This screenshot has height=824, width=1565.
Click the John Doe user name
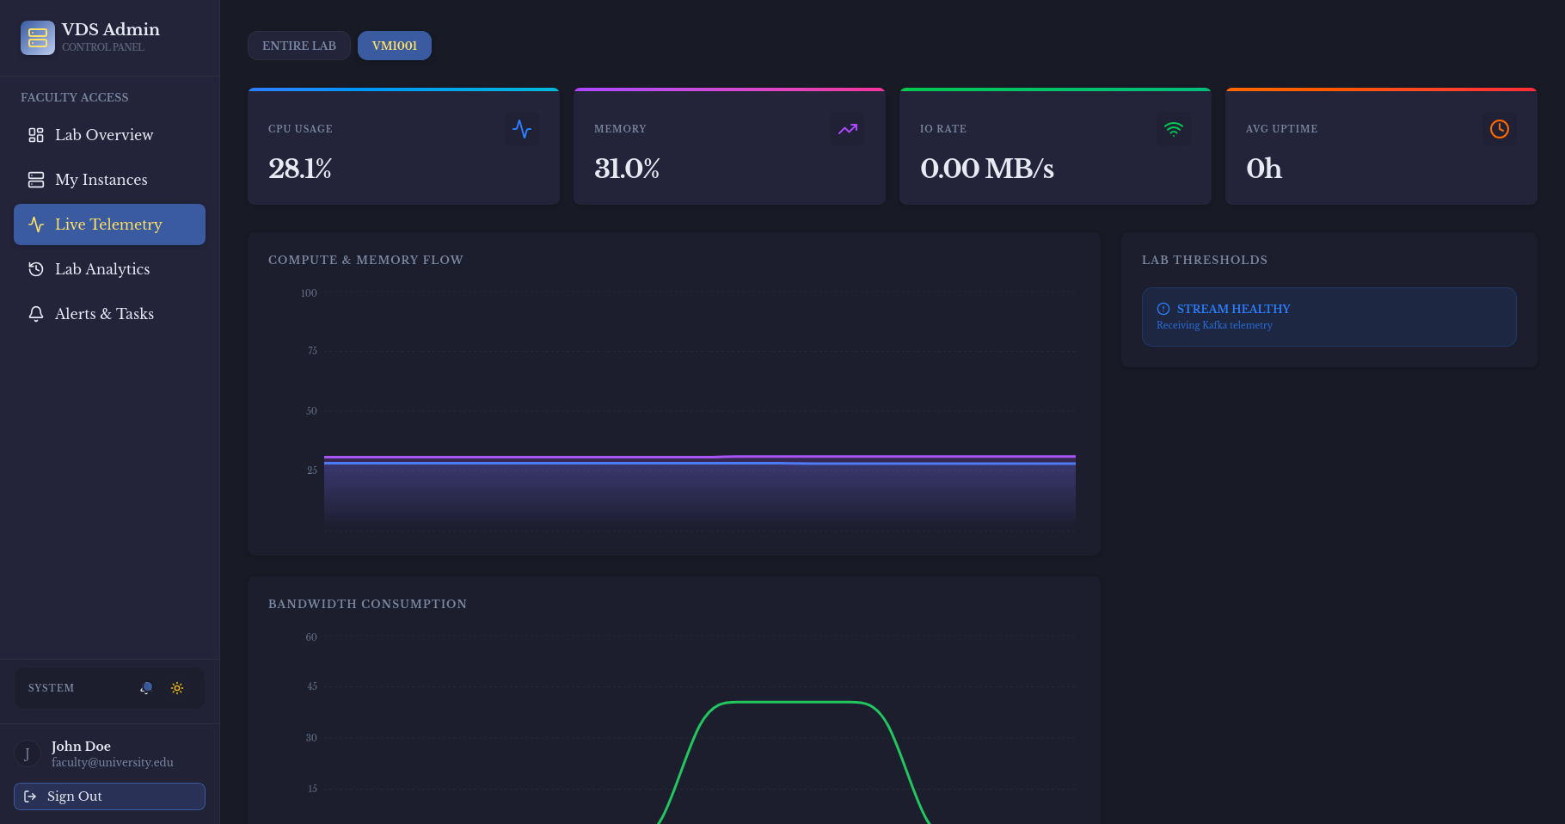[81, 747]
